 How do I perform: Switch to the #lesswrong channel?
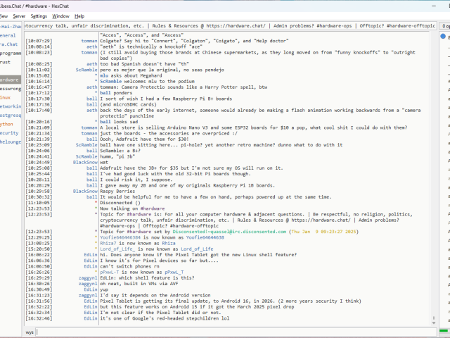10,89
